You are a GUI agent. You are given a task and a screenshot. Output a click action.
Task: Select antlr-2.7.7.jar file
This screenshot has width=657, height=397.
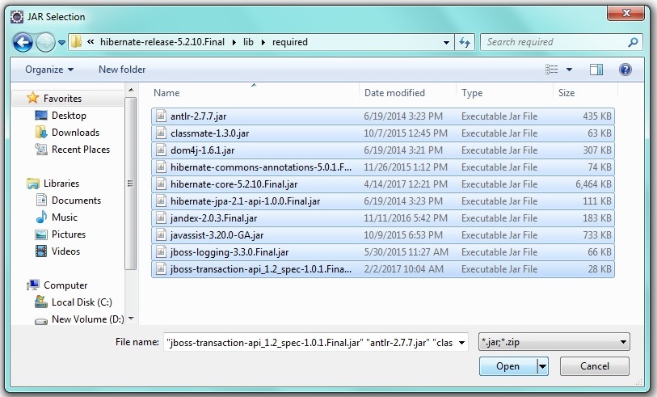[383, 116]
